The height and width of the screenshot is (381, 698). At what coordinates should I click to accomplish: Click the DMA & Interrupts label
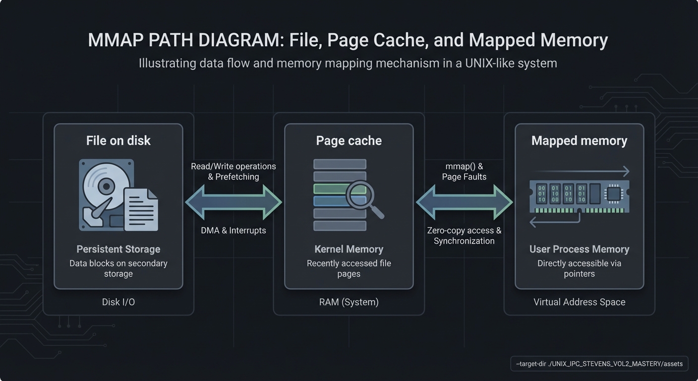pos(233,230)
